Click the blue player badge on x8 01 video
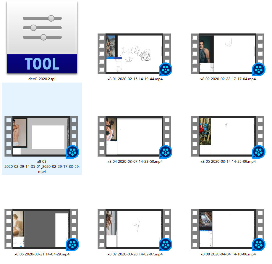Image resolution: width=272 pixels, height=264 pixels. [165, 70]
